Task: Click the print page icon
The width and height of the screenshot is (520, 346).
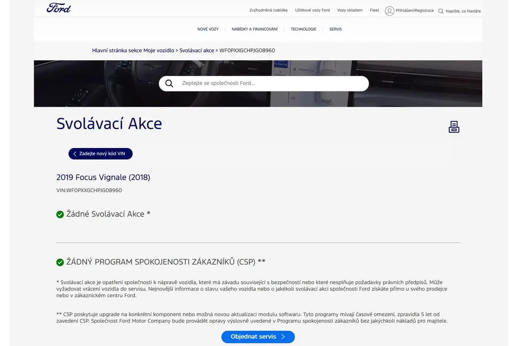Action: point(454,127)
